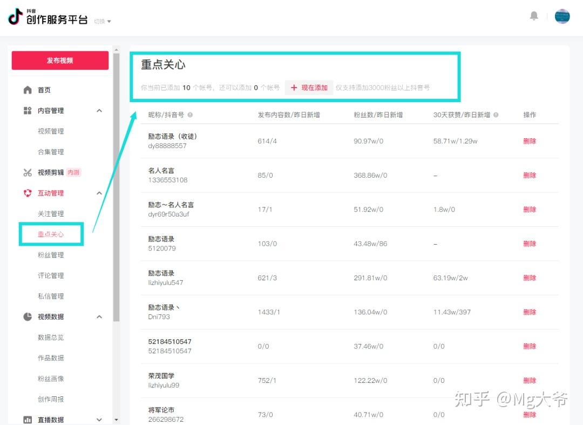This screenshot has width=583, height=425.
Task: Click help icon next to 30天获赞/昵日新增
Action: [x=496, y=115]
